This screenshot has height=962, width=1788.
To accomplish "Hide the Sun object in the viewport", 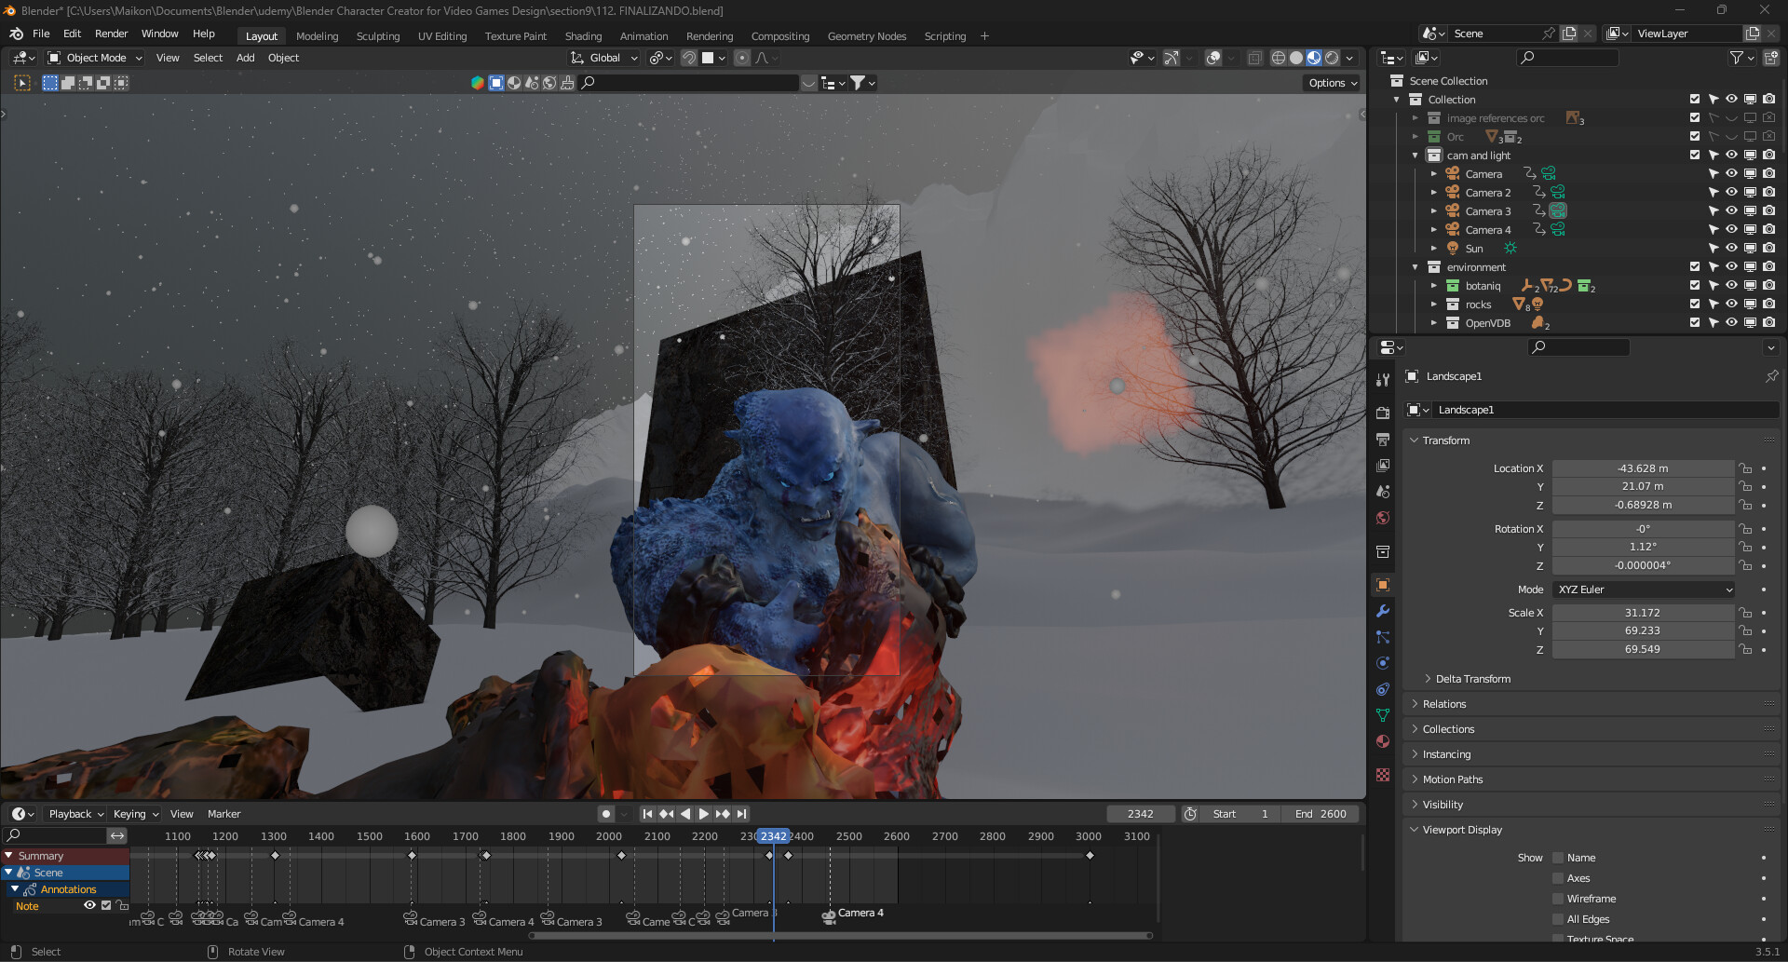I will tap(1732, 248).
